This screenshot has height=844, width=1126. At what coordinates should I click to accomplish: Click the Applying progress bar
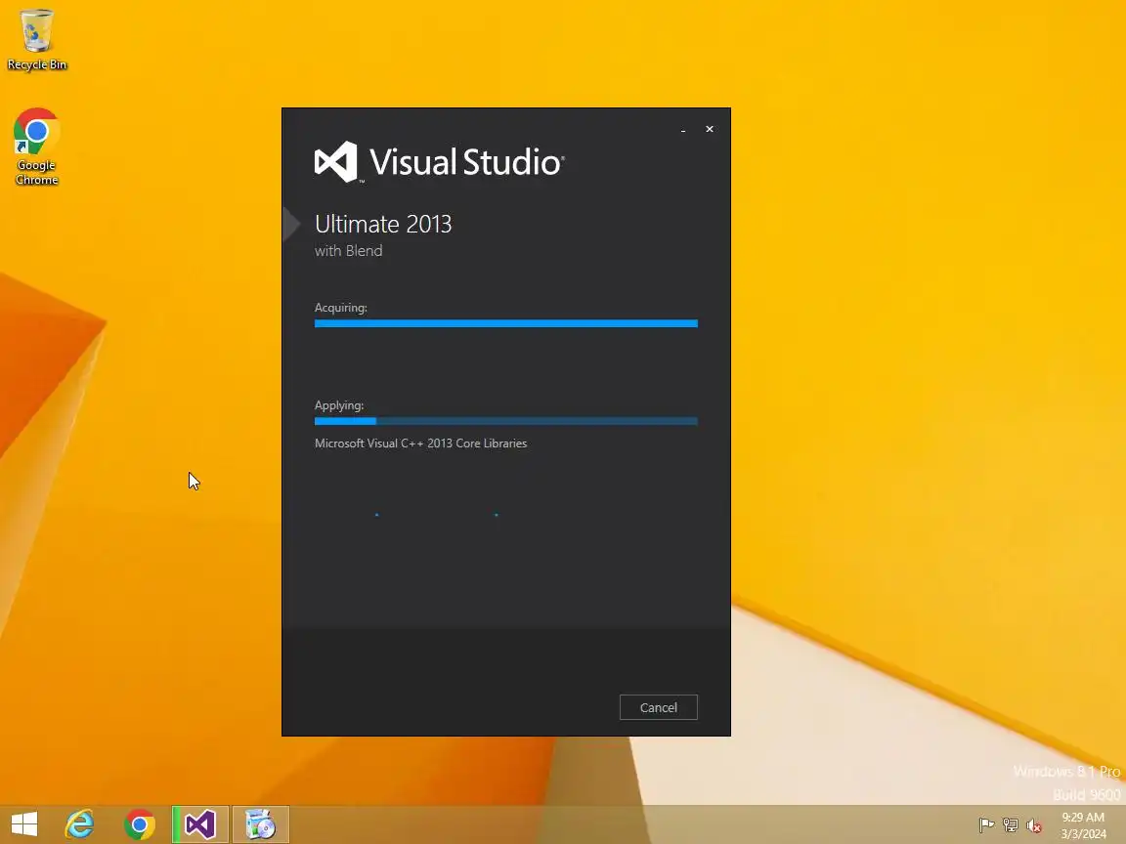pyautogui.click(x=506, y=421)
